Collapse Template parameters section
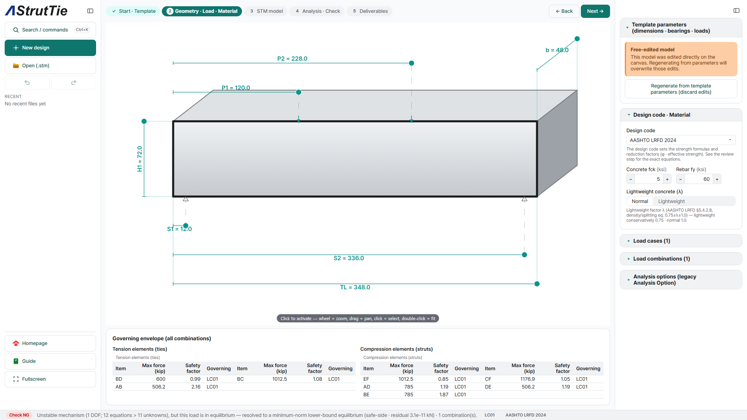 [x=681, y=28]
